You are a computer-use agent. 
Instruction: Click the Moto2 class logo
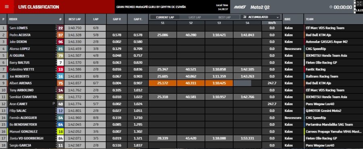click(239, 7)
